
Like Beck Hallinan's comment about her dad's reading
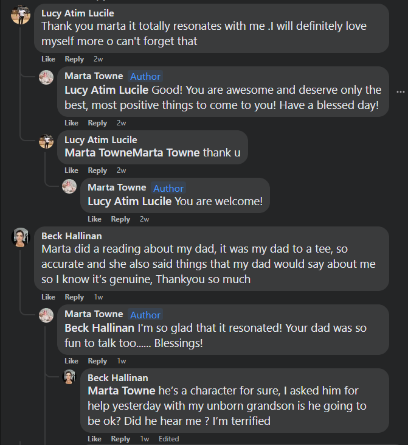[48, 297]
